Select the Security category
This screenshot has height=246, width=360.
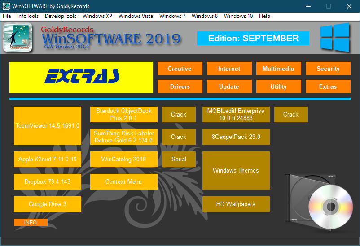tap(328, 69)
